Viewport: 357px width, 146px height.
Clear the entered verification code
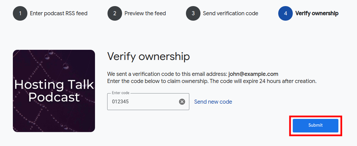[182, 102]
